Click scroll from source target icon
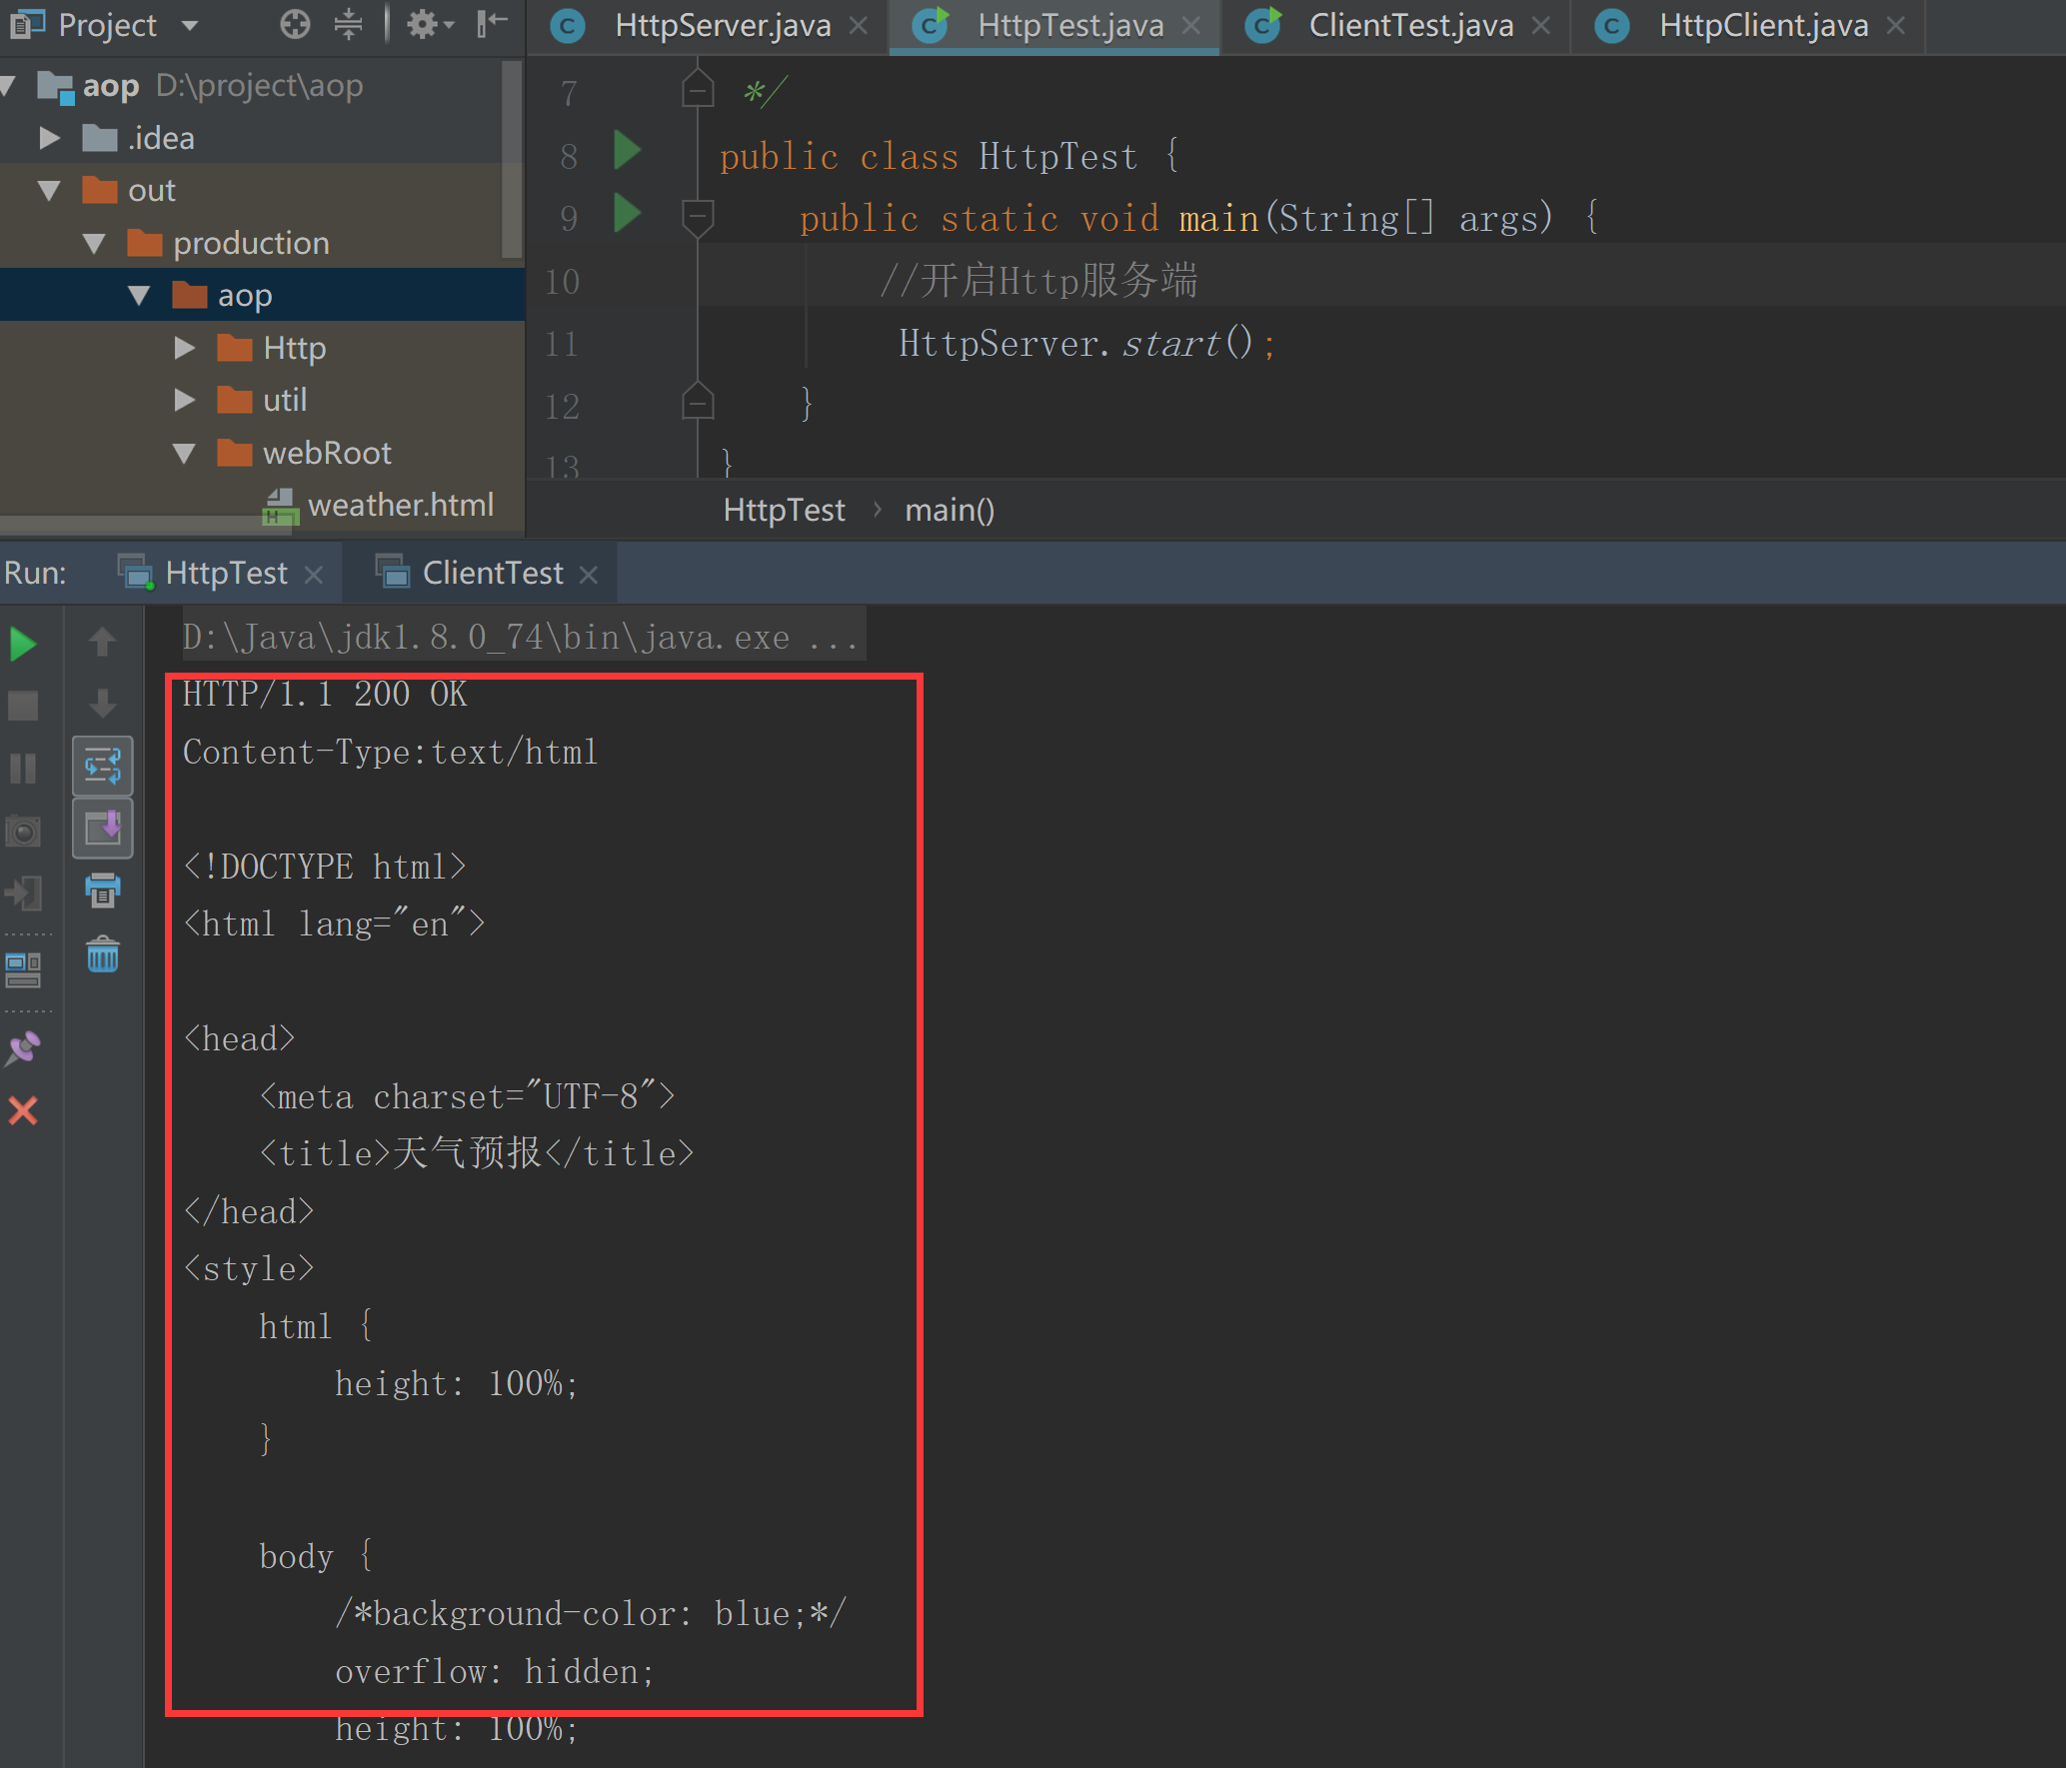Screen dimensions: 2066x1768 pos(295,24)
